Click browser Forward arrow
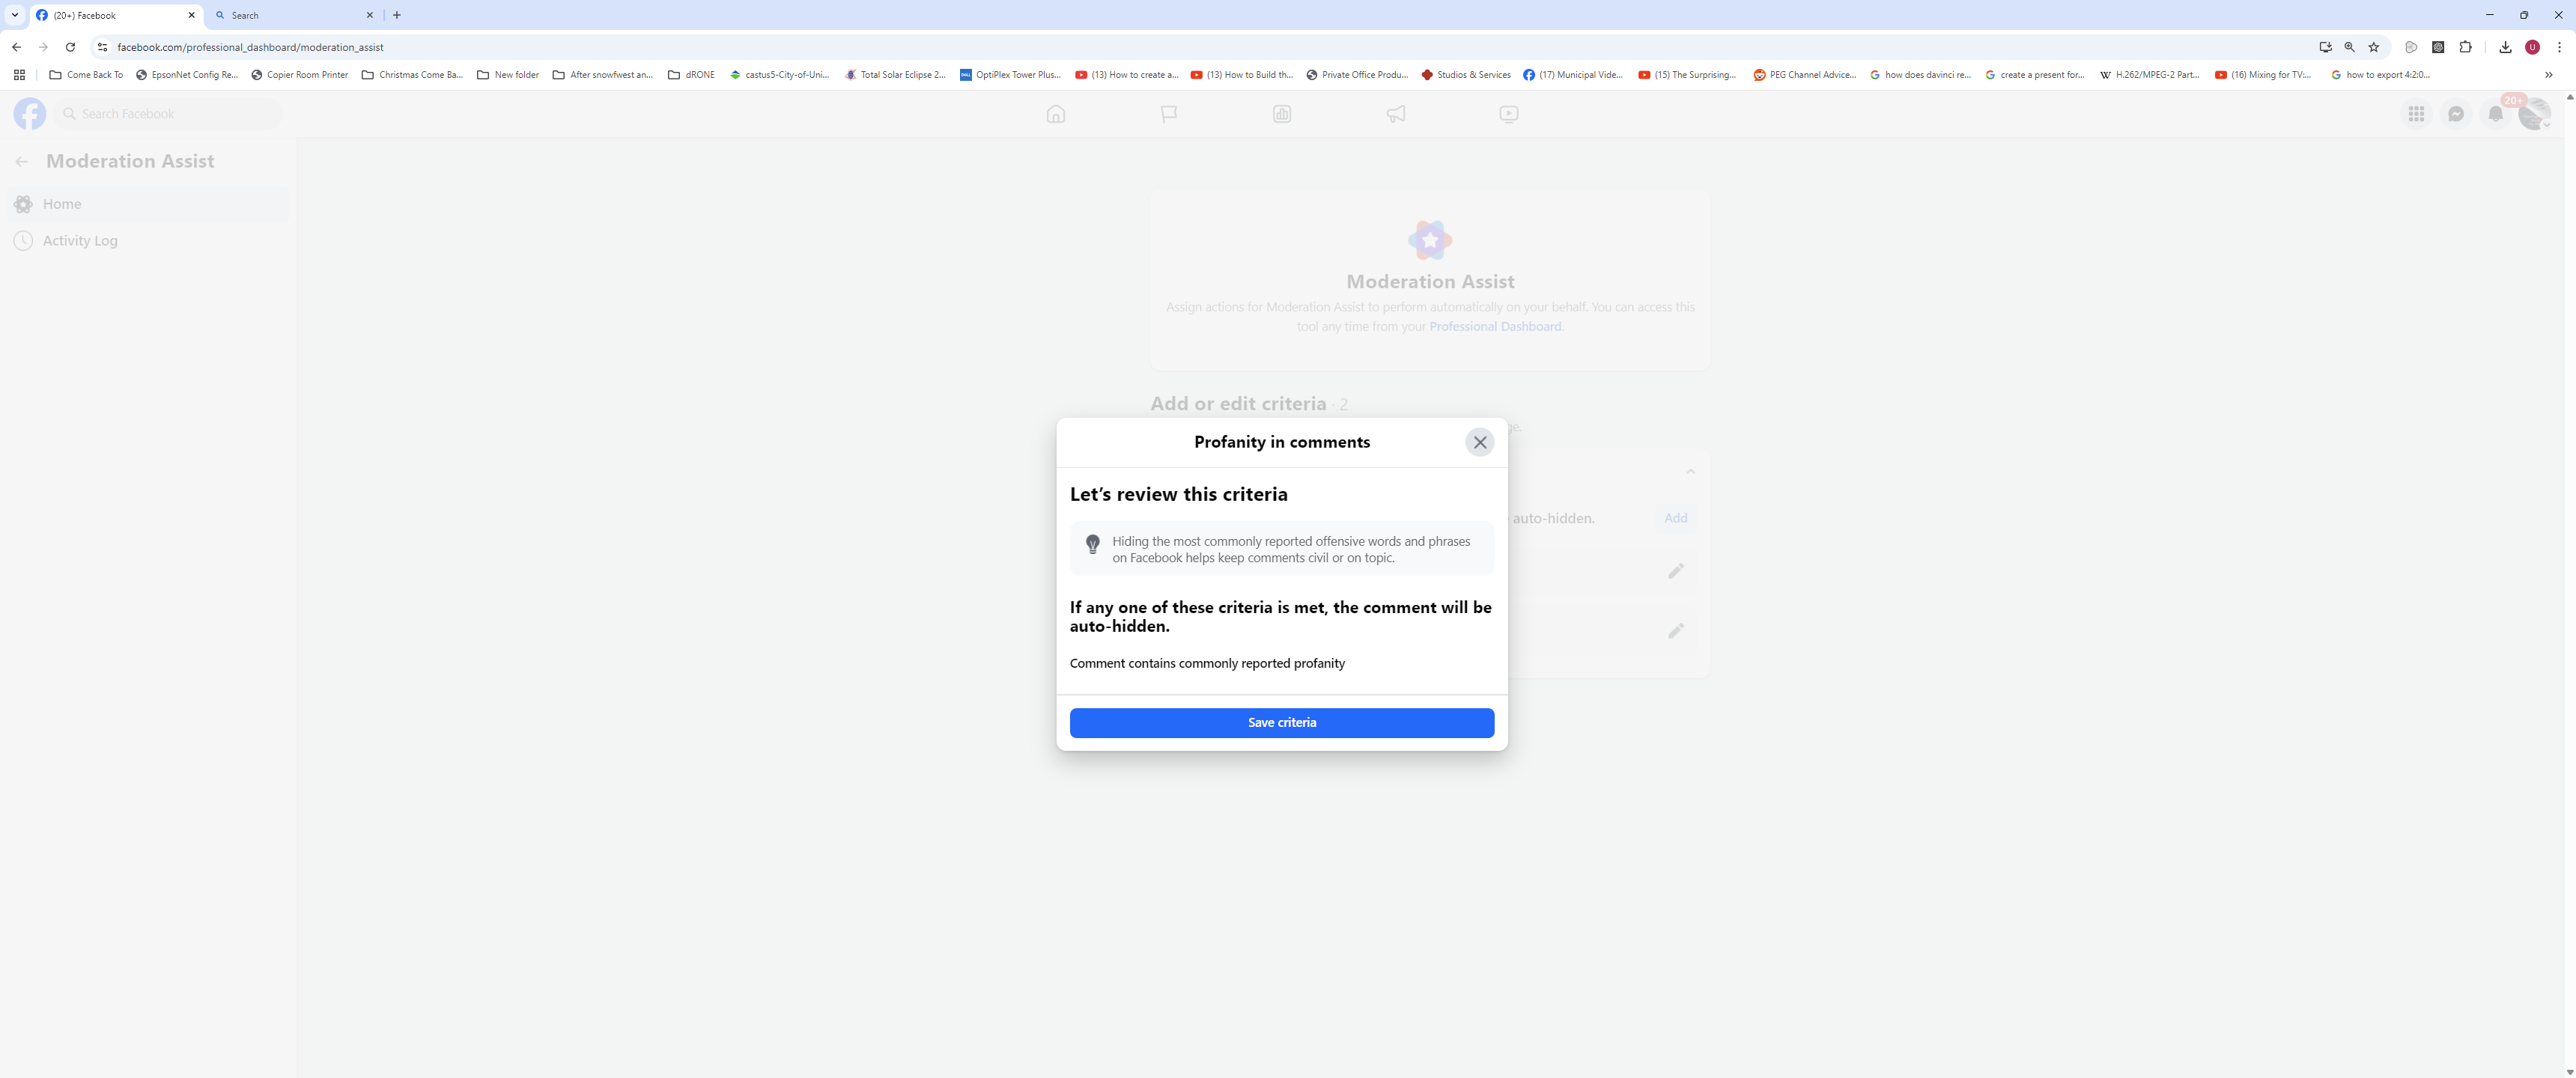Viewport: 2576px width, 1078px height. [43, 47]
